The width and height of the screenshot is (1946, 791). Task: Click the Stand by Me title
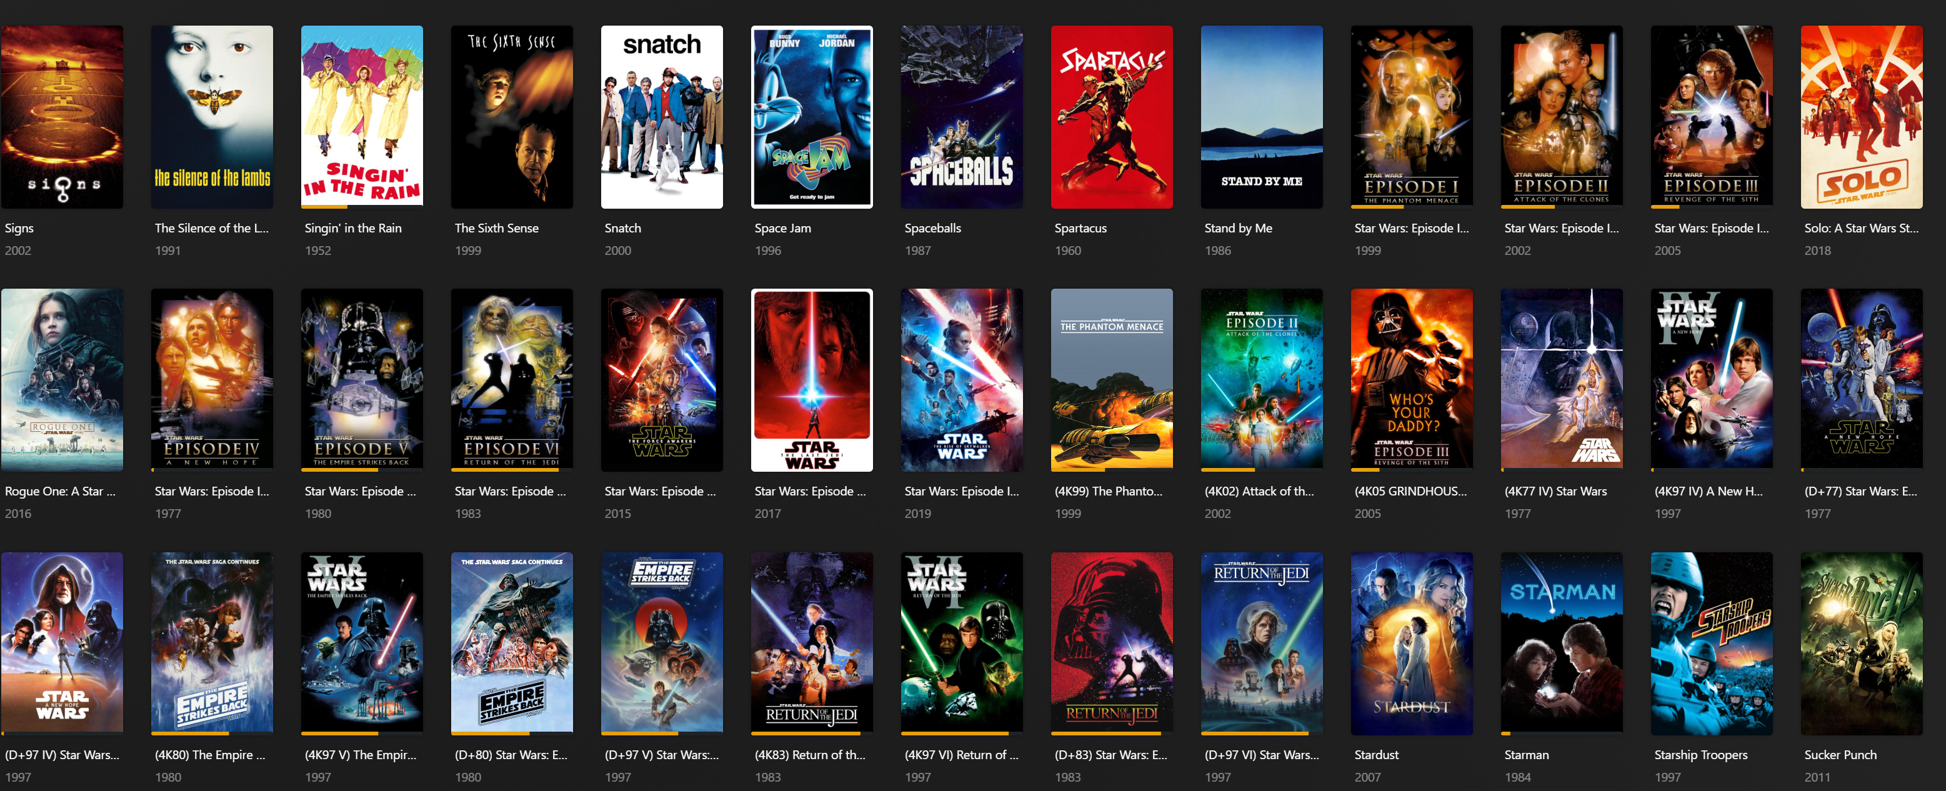pos(1238,228)
